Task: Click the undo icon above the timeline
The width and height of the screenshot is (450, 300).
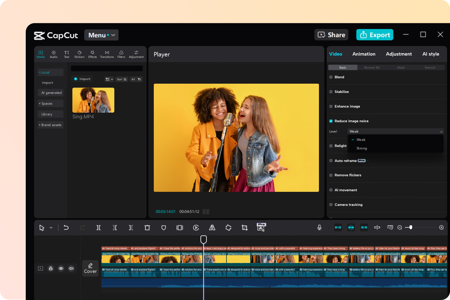Action: pyautogui.click(x=66, y=227)
